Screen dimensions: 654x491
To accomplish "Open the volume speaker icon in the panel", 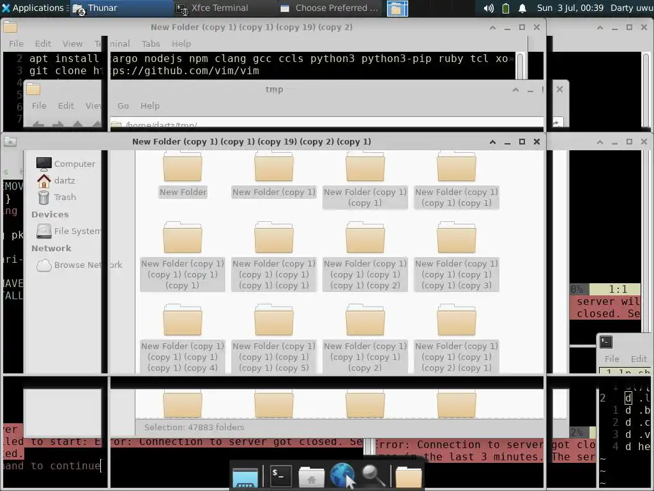I will [x=489, y=8].
